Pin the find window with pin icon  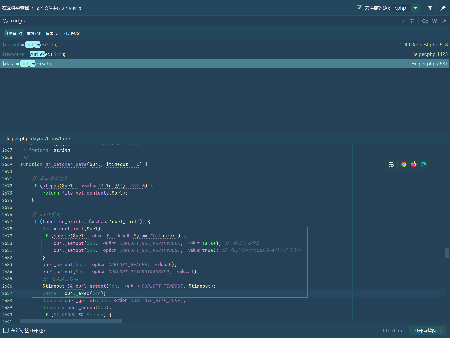(x=443, y=8)
